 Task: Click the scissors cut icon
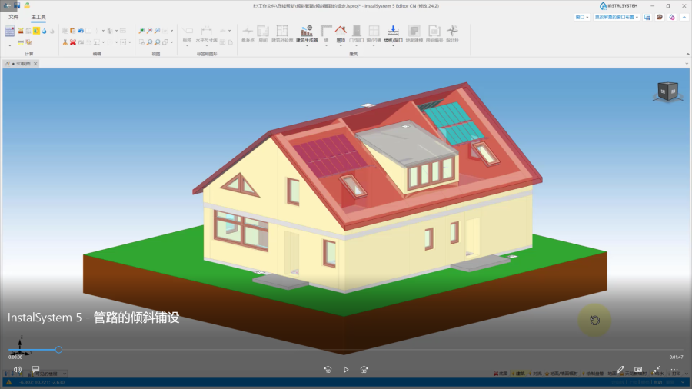[x=65, y=42]
